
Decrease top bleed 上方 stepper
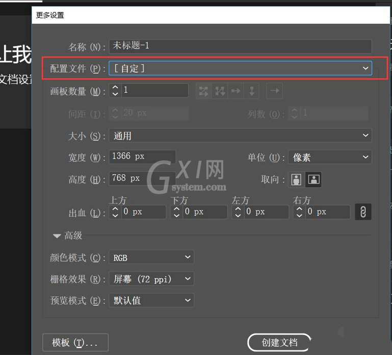115,215
